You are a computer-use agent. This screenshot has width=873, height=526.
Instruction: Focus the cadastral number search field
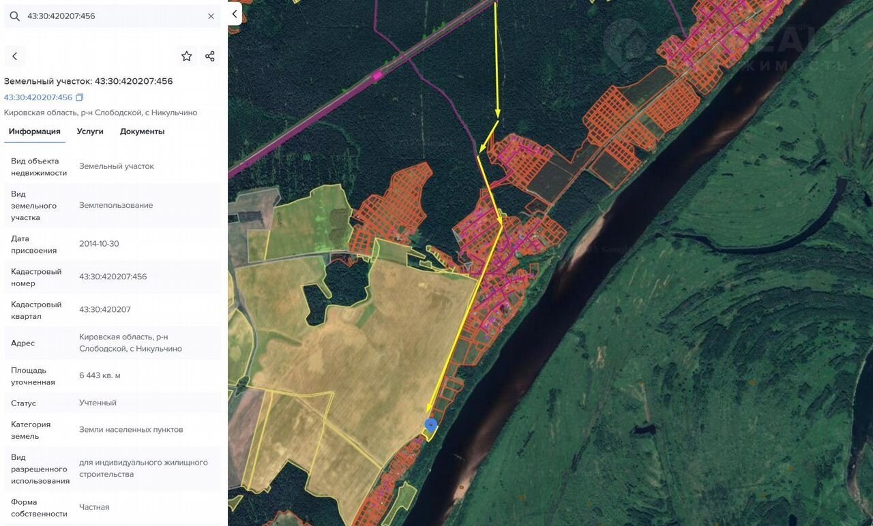click(109, 16)
